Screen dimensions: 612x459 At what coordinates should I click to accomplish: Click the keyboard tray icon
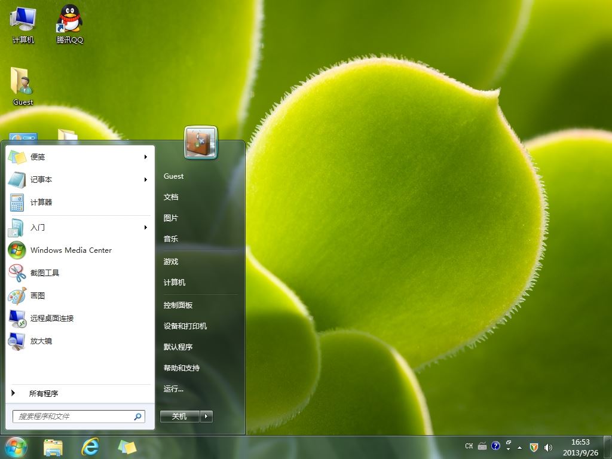coord(482,446)
